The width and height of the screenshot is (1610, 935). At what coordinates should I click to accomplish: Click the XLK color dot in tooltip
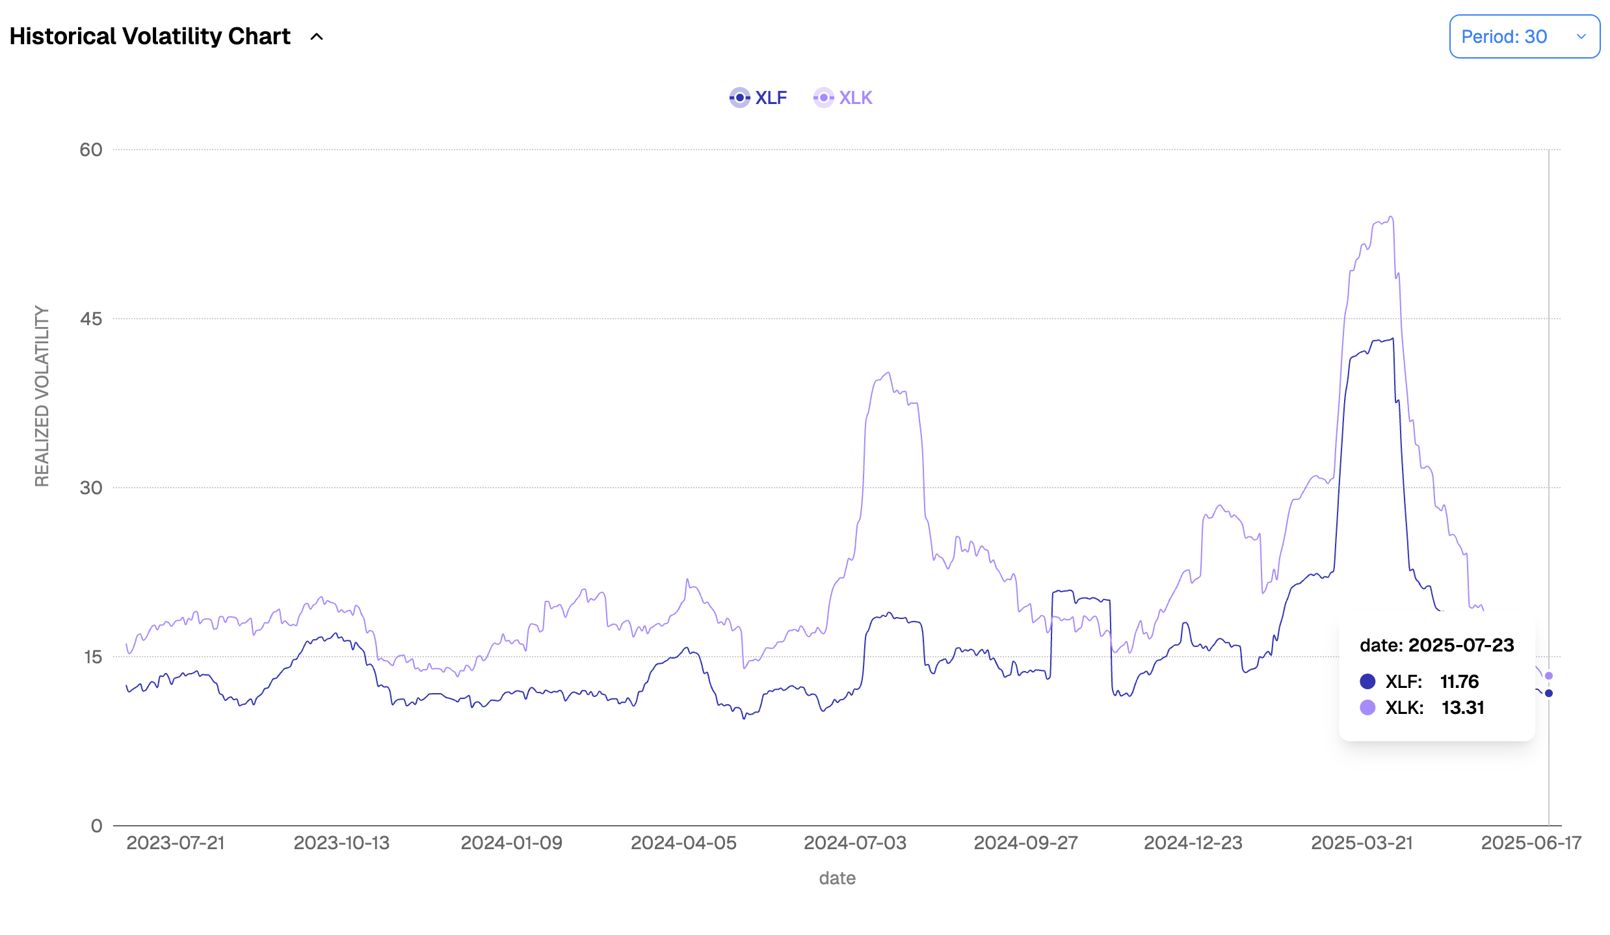(x=1367, y=707)
